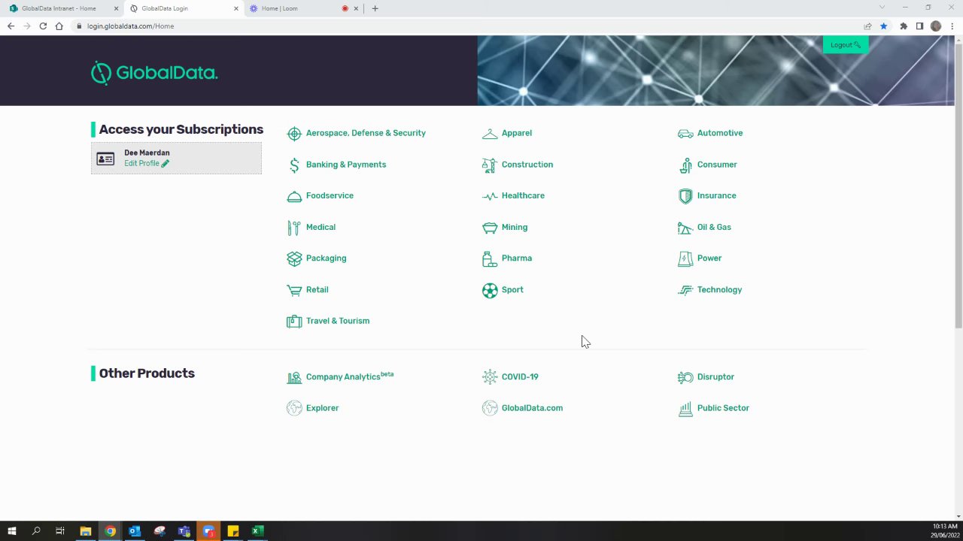Image resolution: width=963 pixels, height=541 pixels.
Task: Open the Technology subscription link
Action: click(x=719, y=290)
